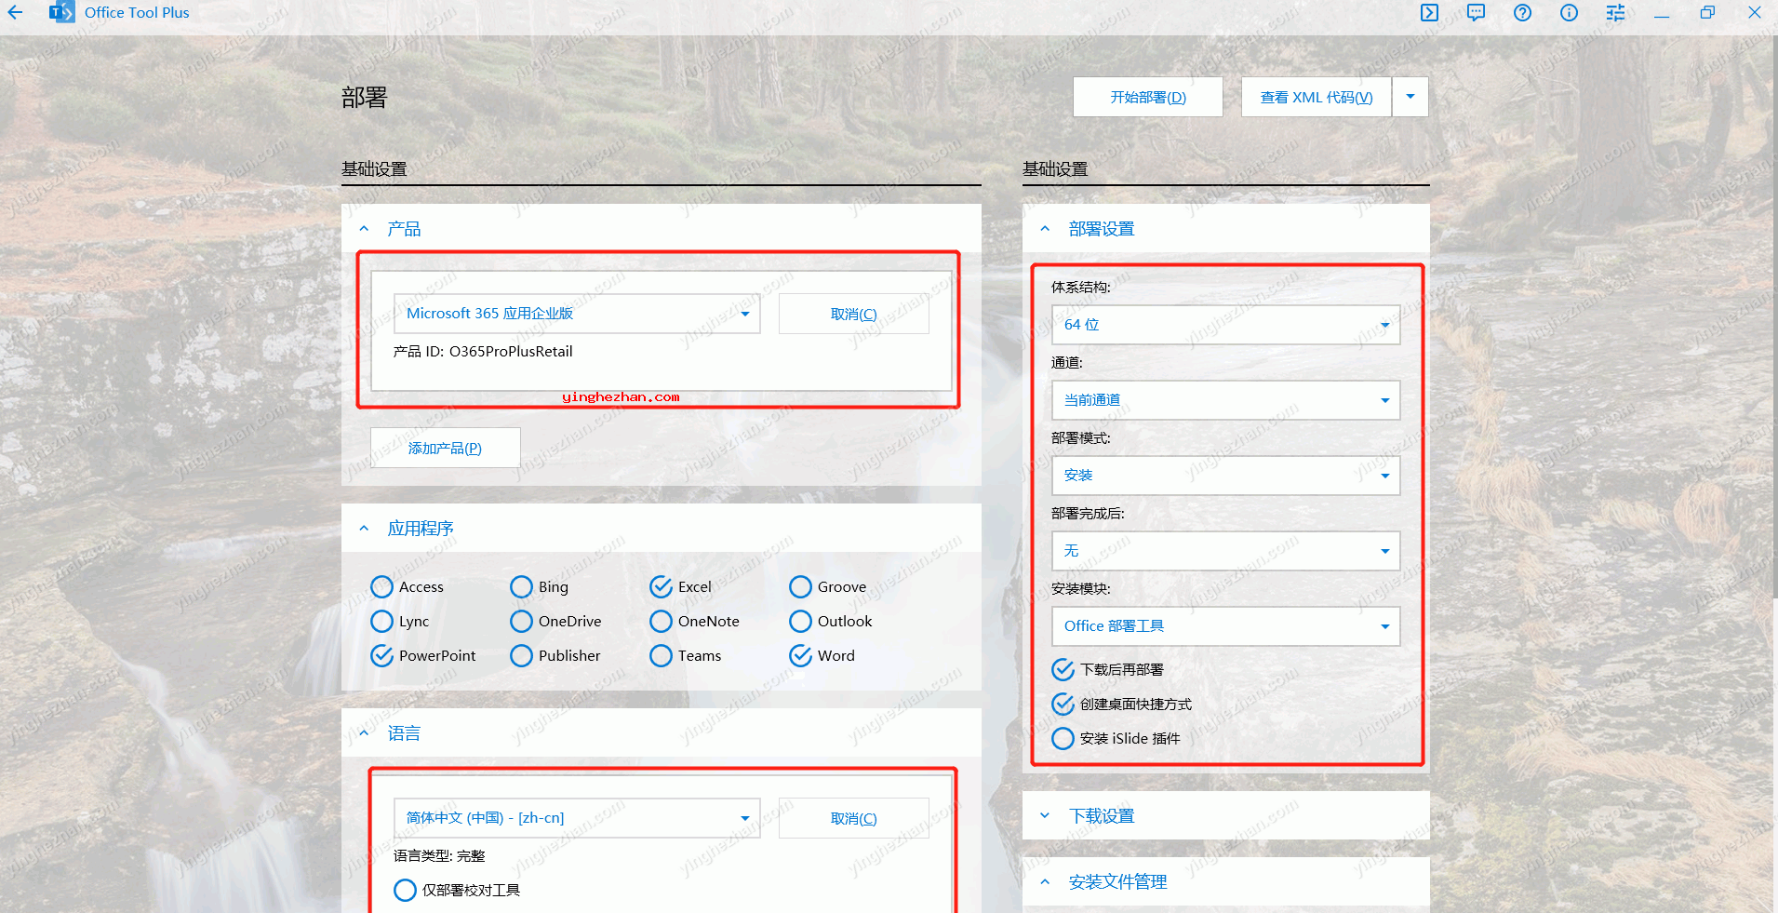
Task: Open the 安装模块 Office 部署工具 dropdown
Action: click(x=1225, y=626)
